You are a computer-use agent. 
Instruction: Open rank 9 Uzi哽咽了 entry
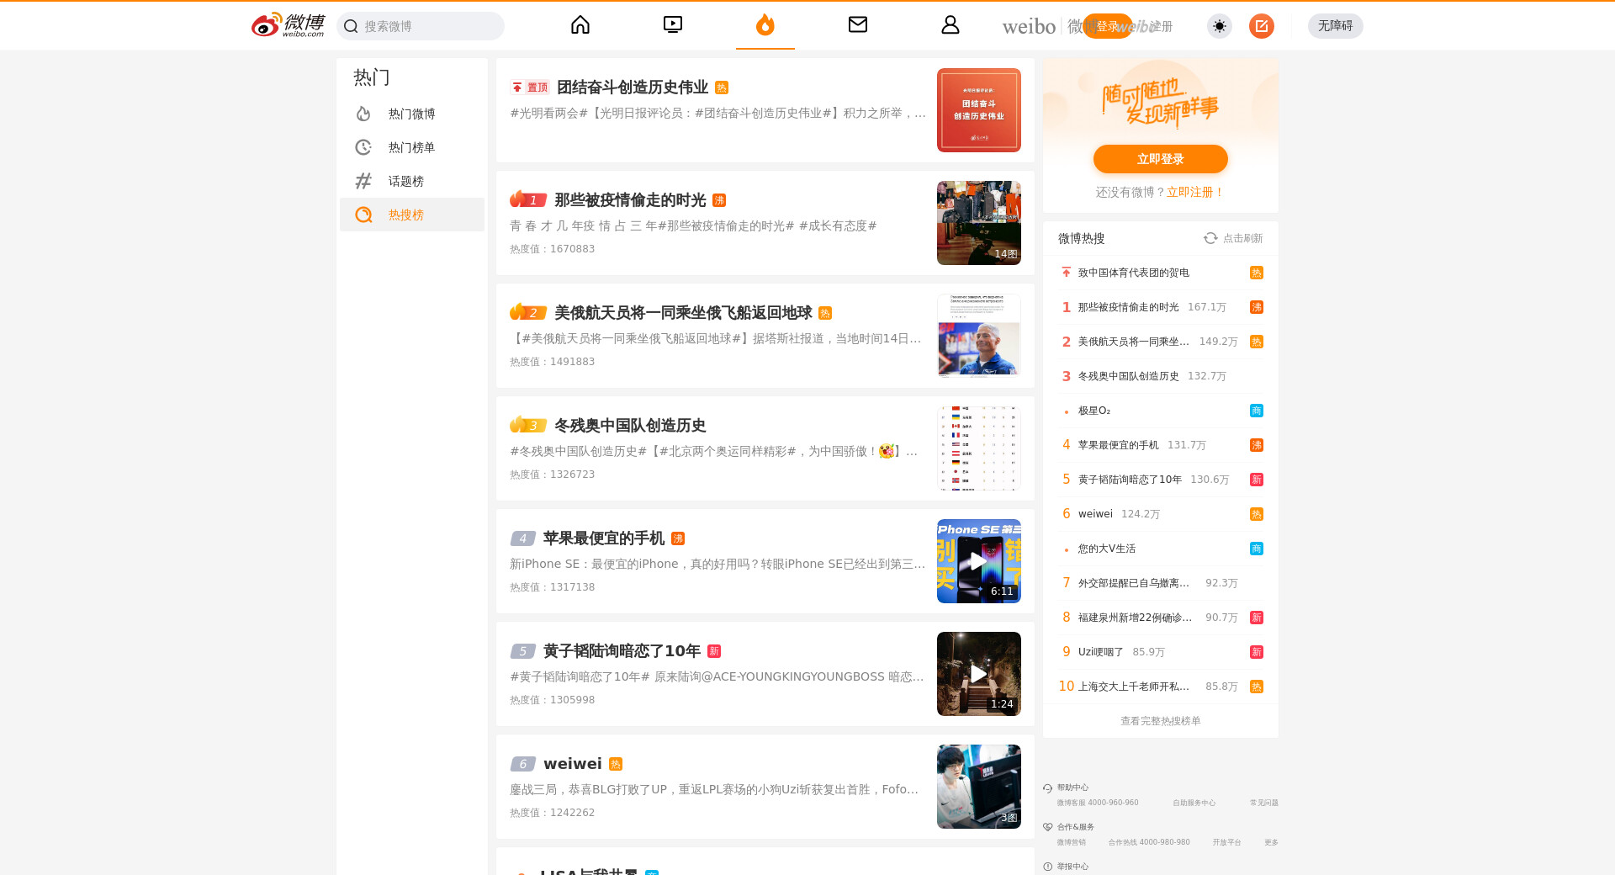click(1161, 652)
